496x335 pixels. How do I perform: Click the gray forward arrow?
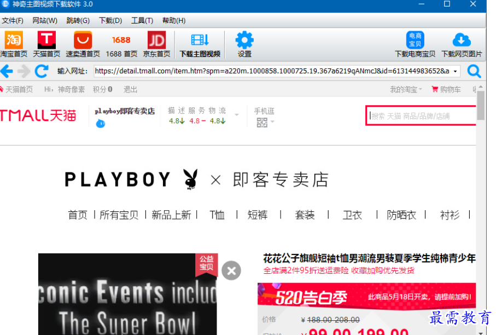click(x=24, y=71)
